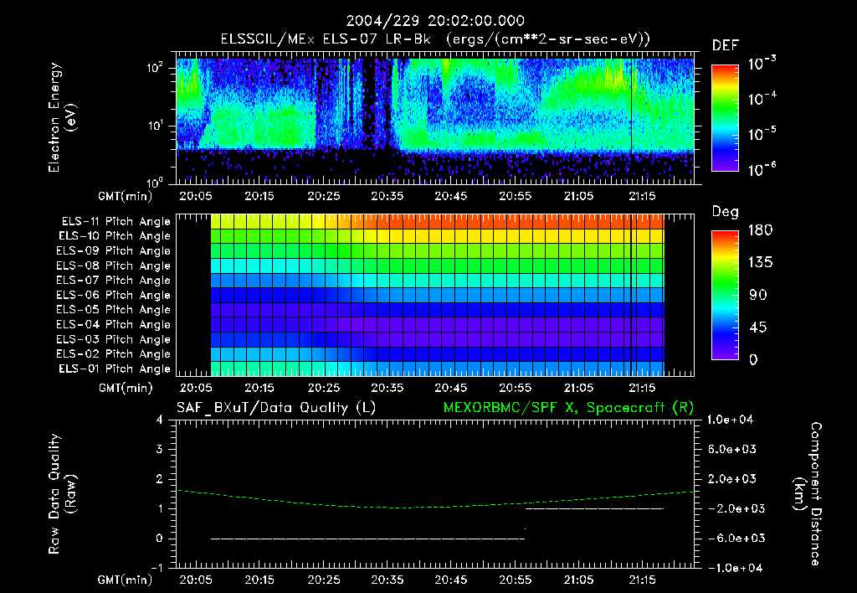Click the white data quality line at level 0

[368, 539]
